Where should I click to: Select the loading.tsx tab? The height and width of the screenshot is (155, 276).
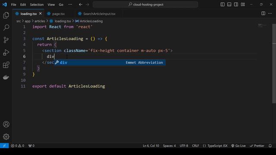point(28,14)
